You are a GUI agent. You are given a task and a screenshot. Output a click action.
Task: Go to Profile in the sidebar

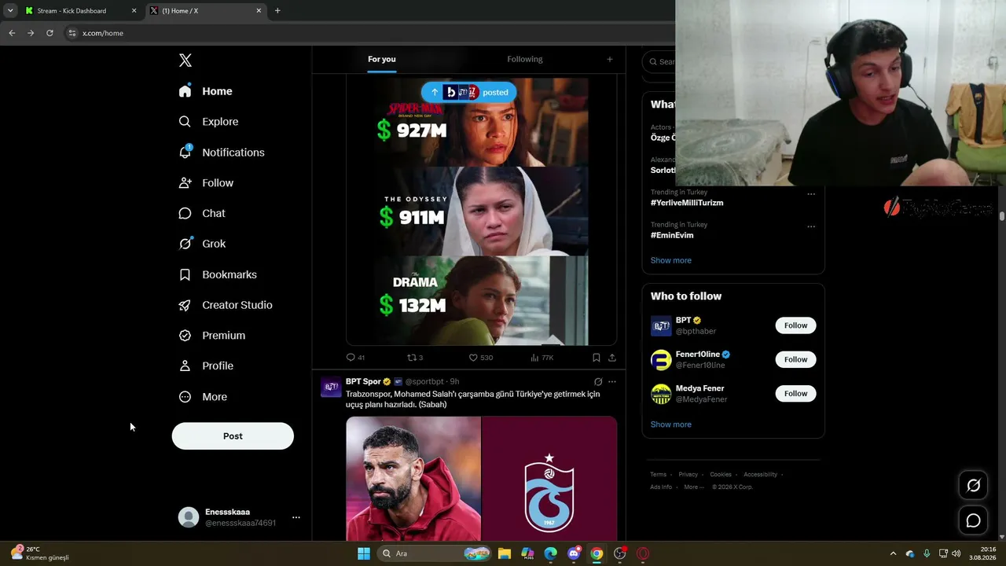(206, 366)
